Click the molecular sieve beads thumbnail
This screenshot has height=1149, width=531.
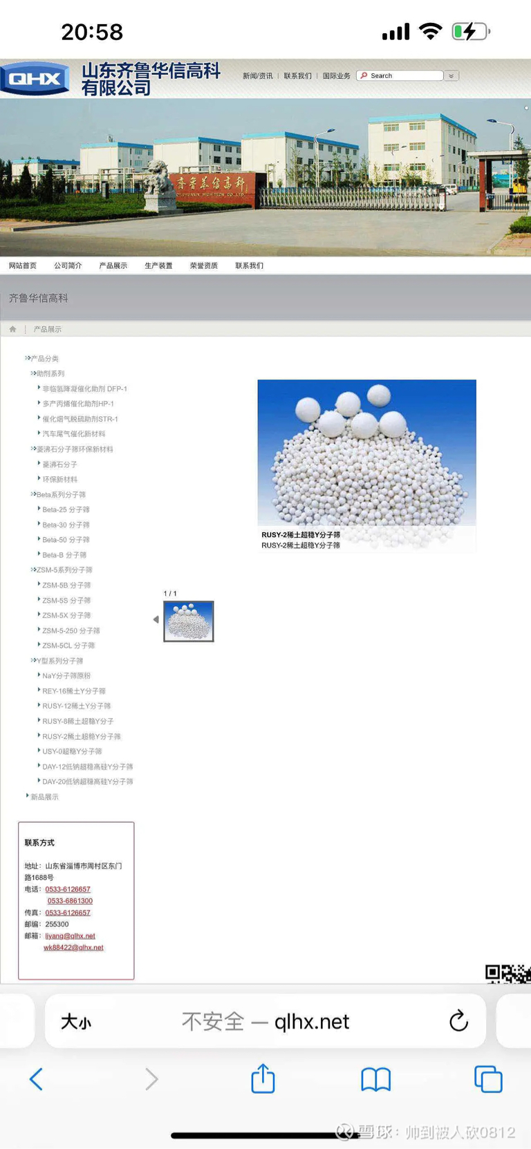pyautogui.click(x=189, y=621)
